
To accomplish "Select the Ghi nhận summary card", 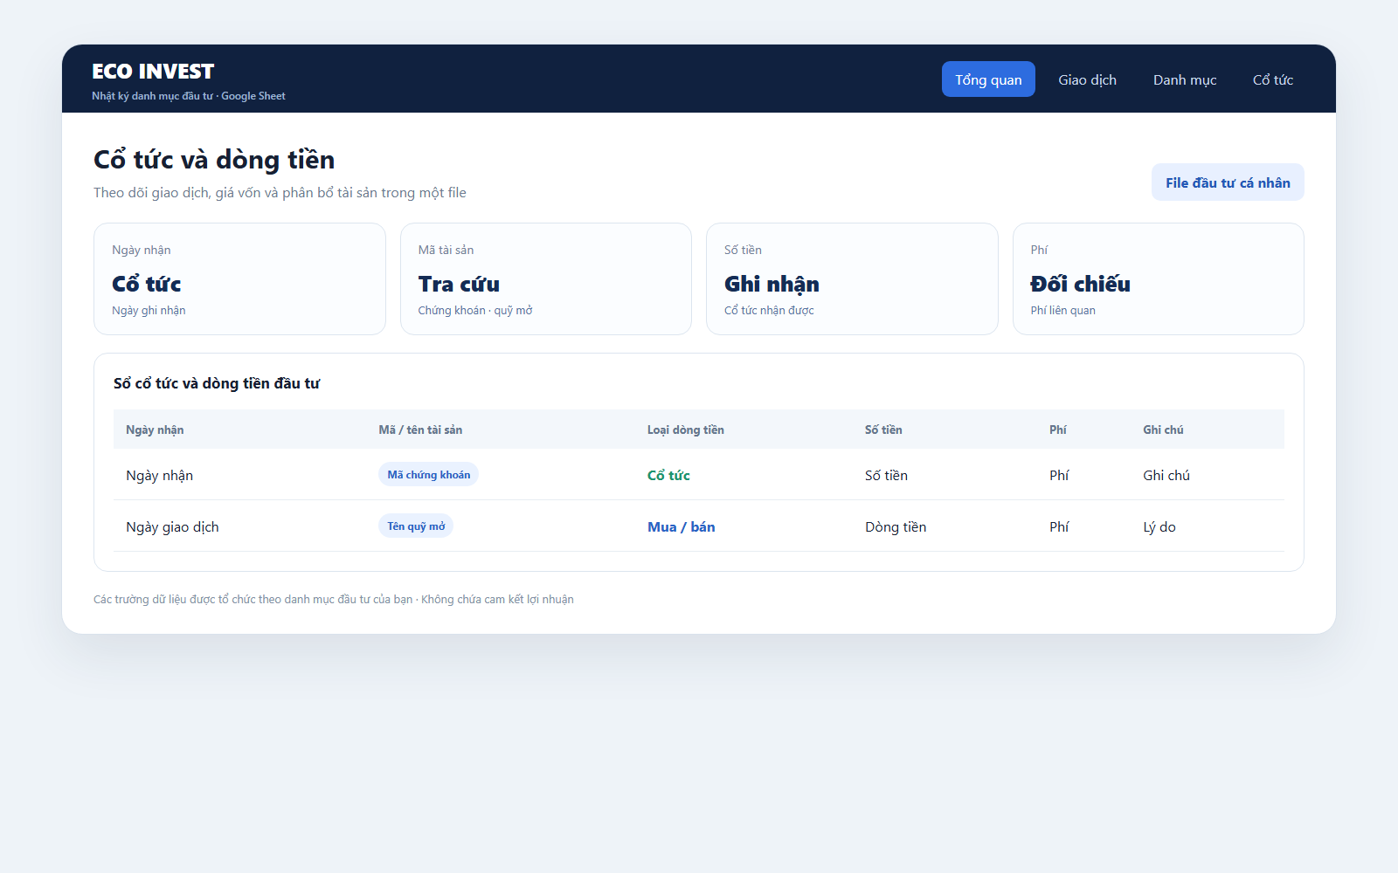I will click(x=852, y=278).
